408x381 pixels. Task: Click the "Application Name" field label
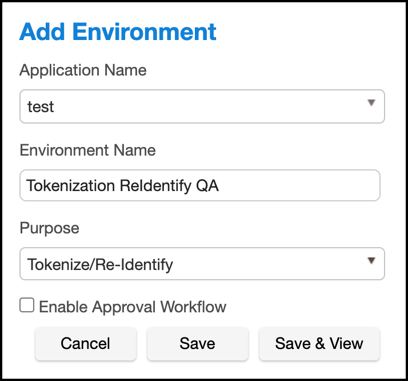coord(83,70)
